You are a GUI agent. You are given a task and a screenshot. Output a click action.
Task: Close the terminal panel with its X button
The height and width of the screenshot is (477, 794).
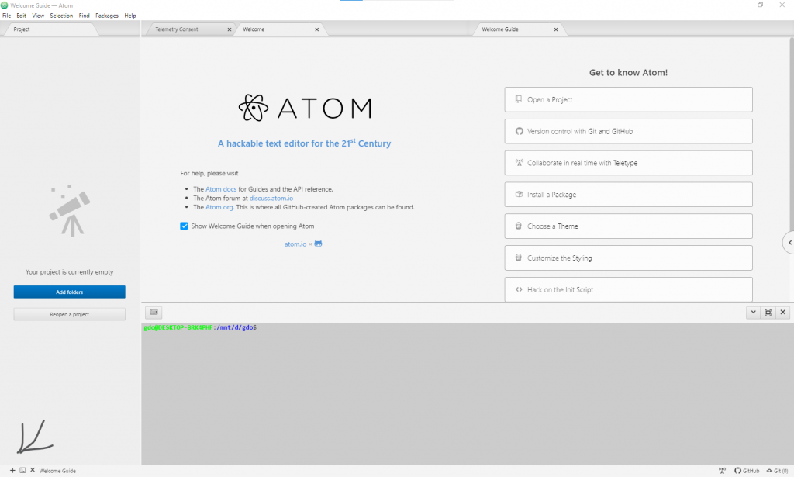point(783,313)
